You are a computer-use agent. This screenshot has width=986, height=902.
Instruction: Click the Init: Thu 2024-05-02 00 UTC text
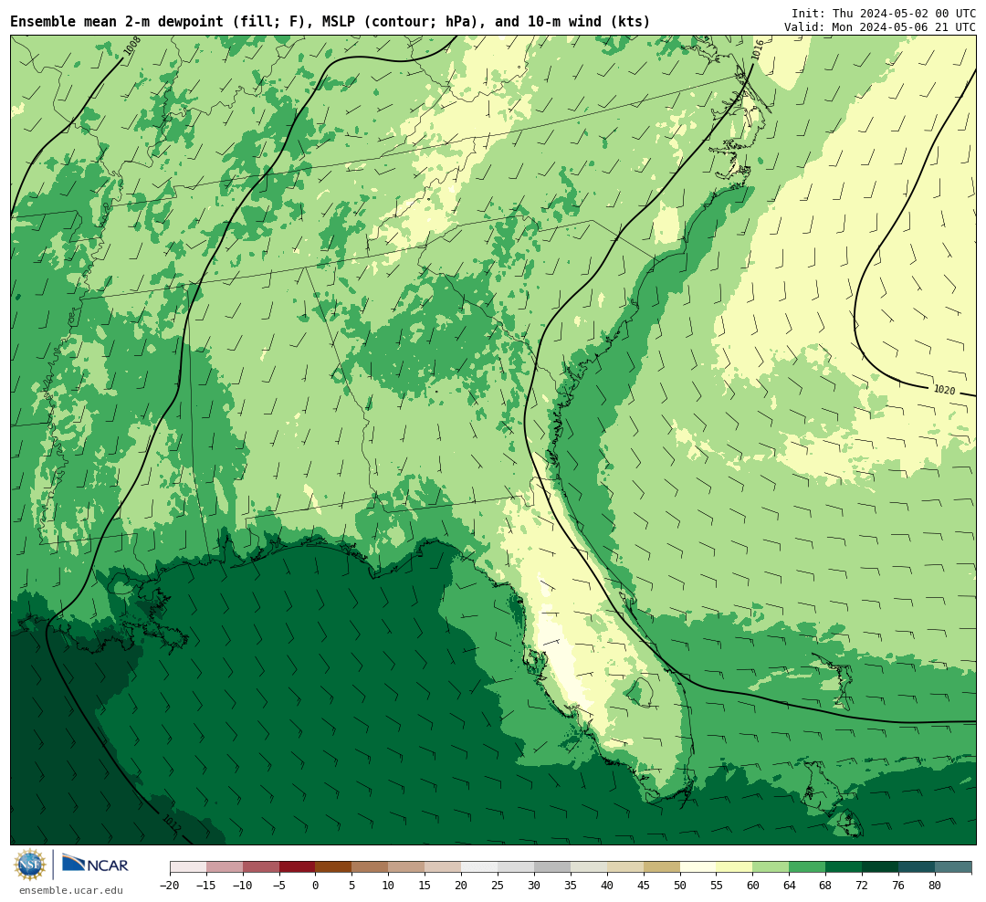(884, 13)
